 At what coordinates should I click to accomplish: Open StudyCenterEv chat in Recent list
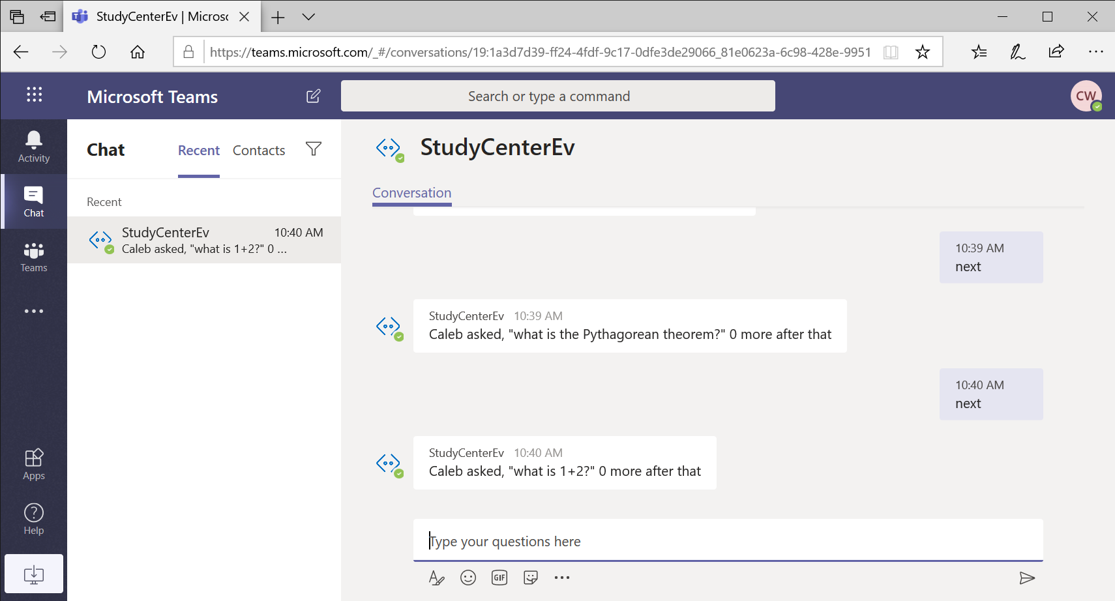(x=204, y=240)
